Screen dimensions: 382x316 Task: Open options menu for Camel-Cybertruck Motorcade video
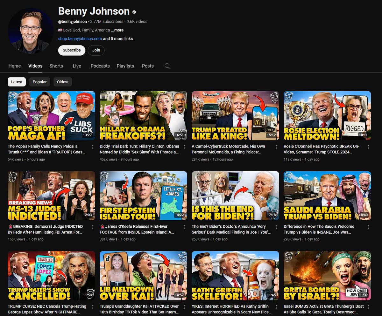point(277,147)
